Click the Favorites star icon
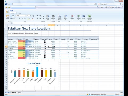This screenshot has height=96, width=128. [x=6, y=7]
